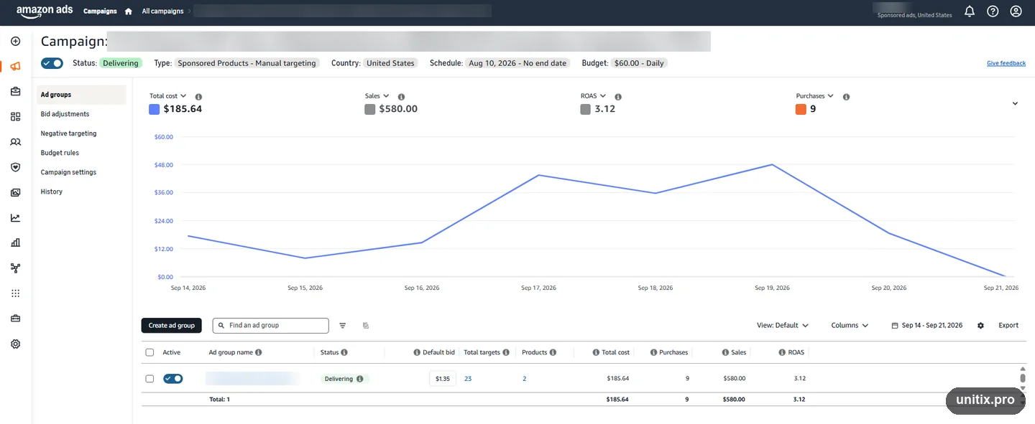Click the filter icon beside search box

pyautogui.click(x=343, y=326)
